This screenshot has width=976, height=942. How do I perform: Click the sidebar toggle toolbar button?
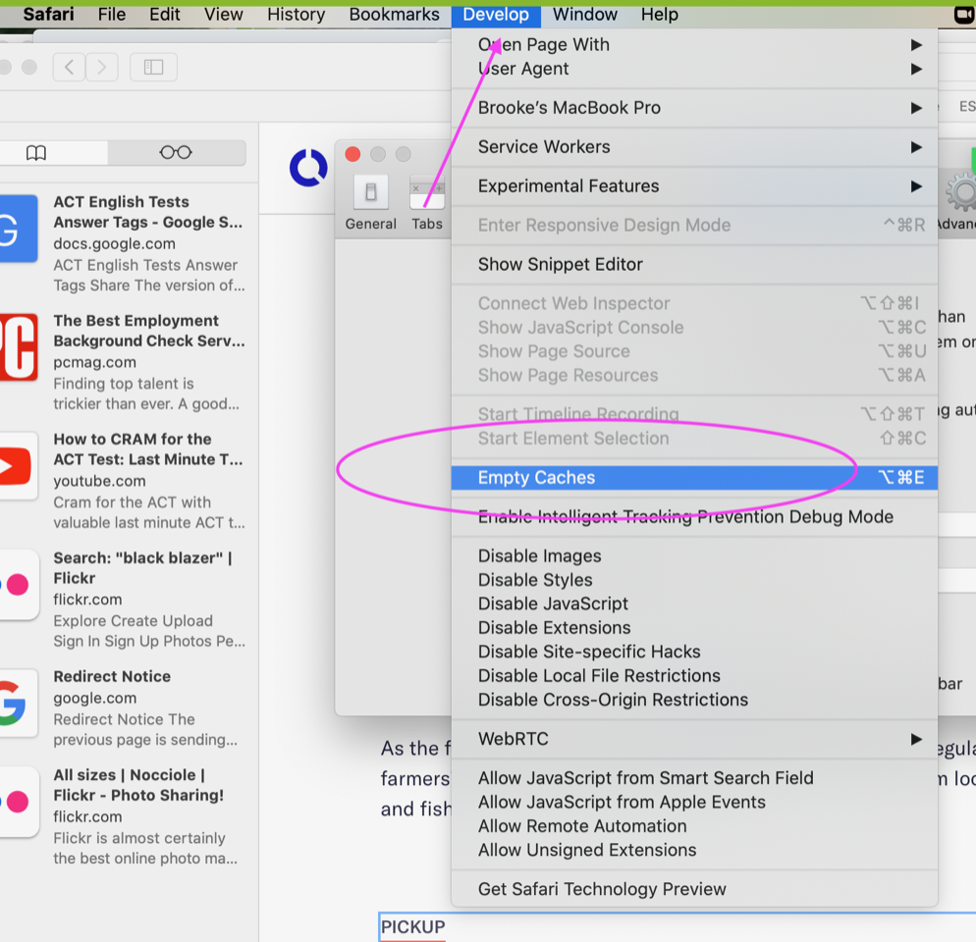(x=153, y=67)
